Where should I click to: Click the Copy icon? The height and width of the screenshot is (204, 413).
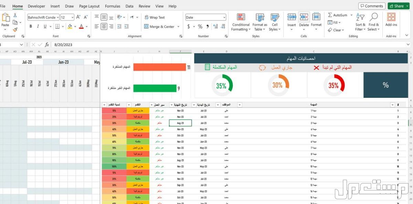pyautogui.click(x=15, y=22)
